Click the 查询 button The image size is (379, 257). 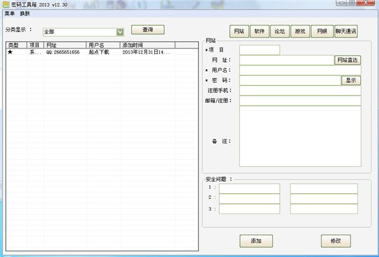coord(148,30)
